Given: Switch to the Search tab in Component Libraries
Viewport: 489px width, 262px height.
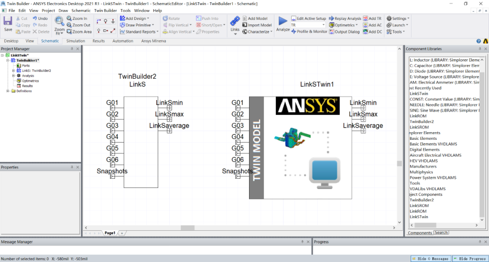Looking at the screenshot, I should coord(441,233).
